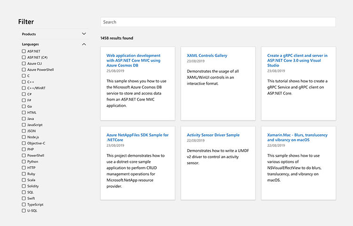353x226 pixels.
Task: Collapse the Languages filter section
Action: [84, 44]
